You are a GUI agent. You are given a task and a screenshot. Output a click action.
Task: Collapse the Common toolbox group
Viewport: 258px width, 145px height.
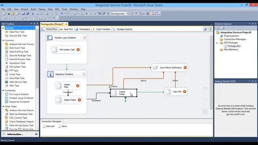pyautogui.click(x=3, y=40)
